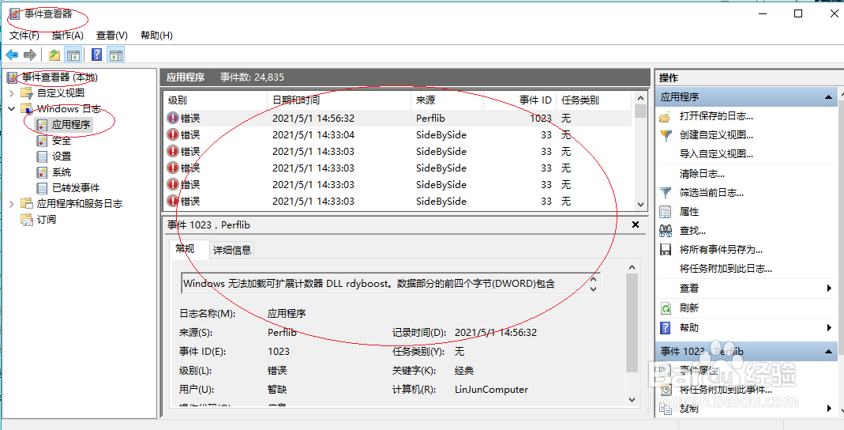This screenshot has height=430, width=844.
Task: Toggle the action pane toolbar icon
Action: (x=116, y=55)
